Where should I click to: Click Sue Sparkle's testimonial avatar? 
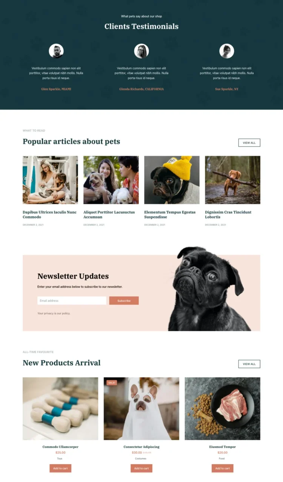coord(227,51)
